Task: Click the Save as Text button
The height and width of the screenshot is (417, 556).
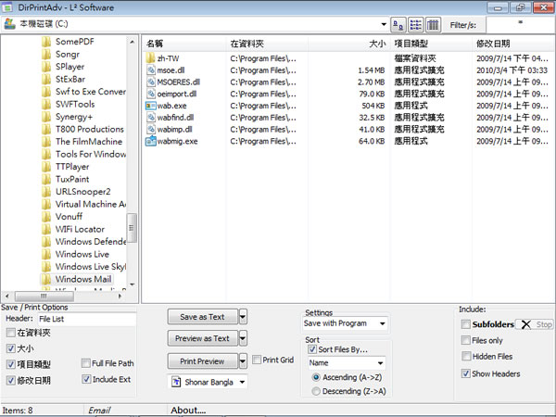Action: (x=202, y=316)
